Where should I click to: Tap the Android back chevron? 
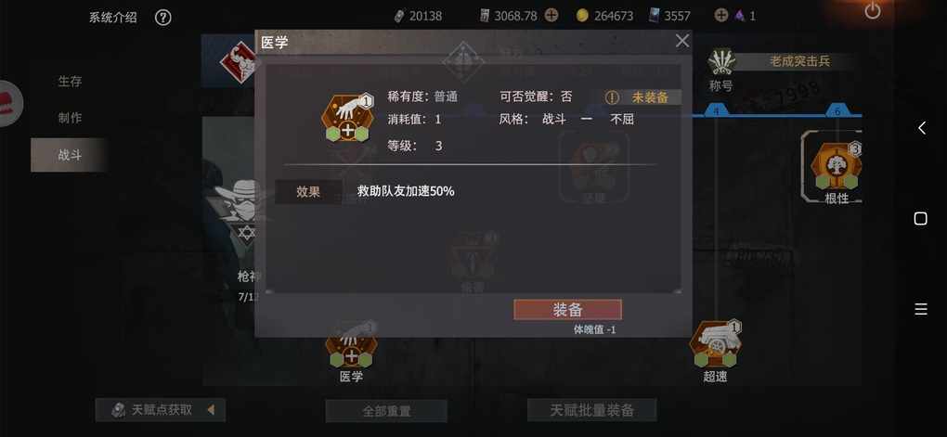[x=922, y=128]
